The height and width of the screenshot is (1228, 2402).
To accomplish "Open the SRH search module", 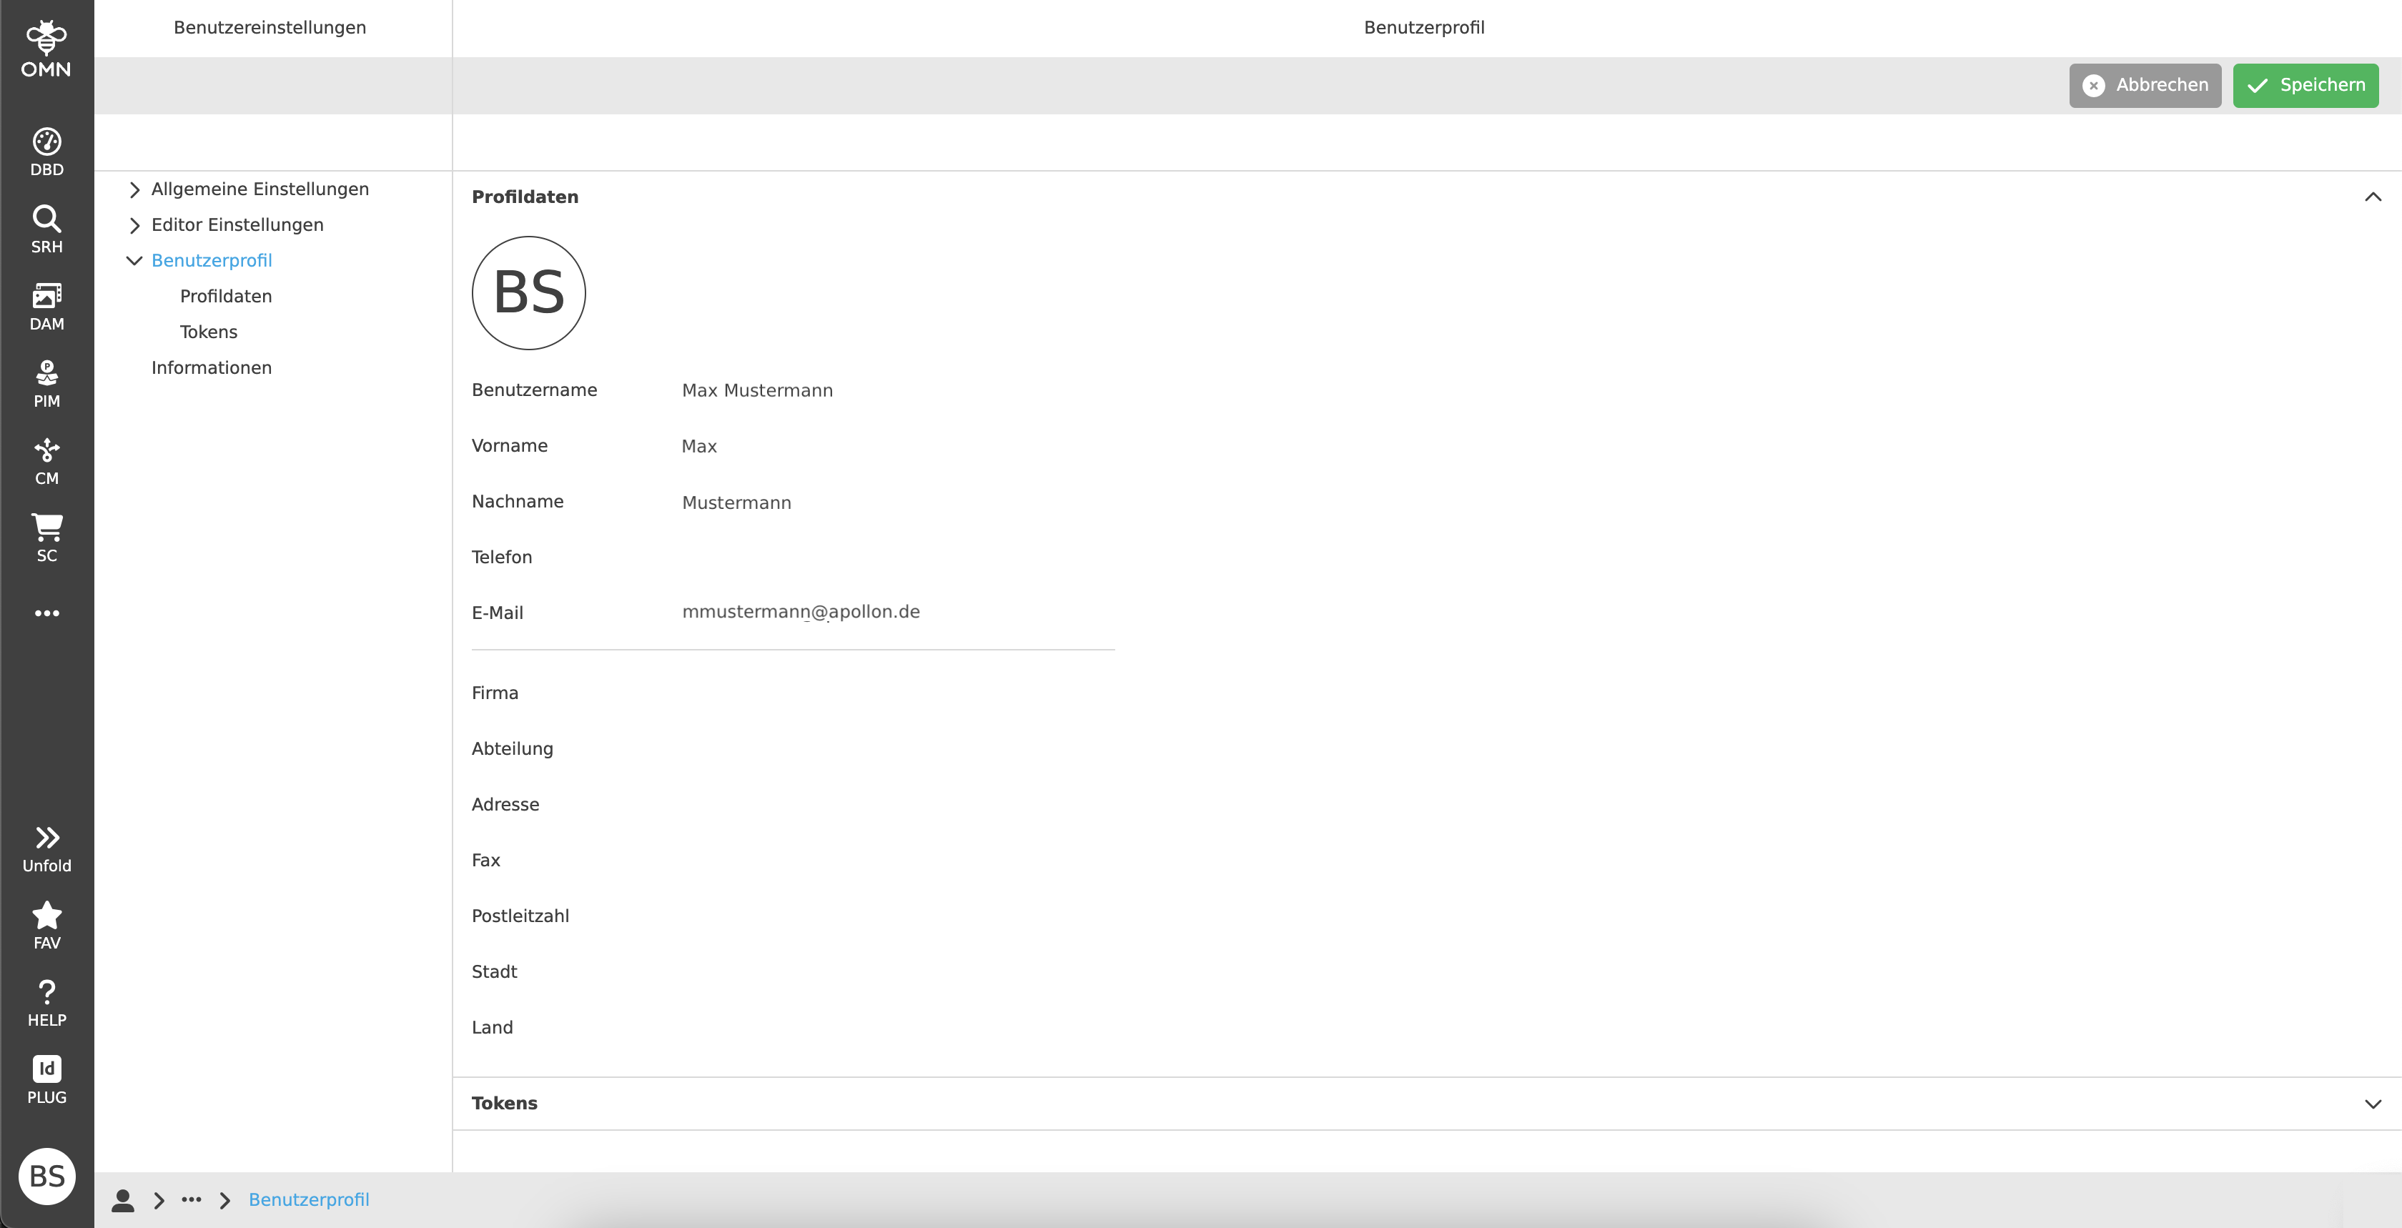I will pos(46,227).
